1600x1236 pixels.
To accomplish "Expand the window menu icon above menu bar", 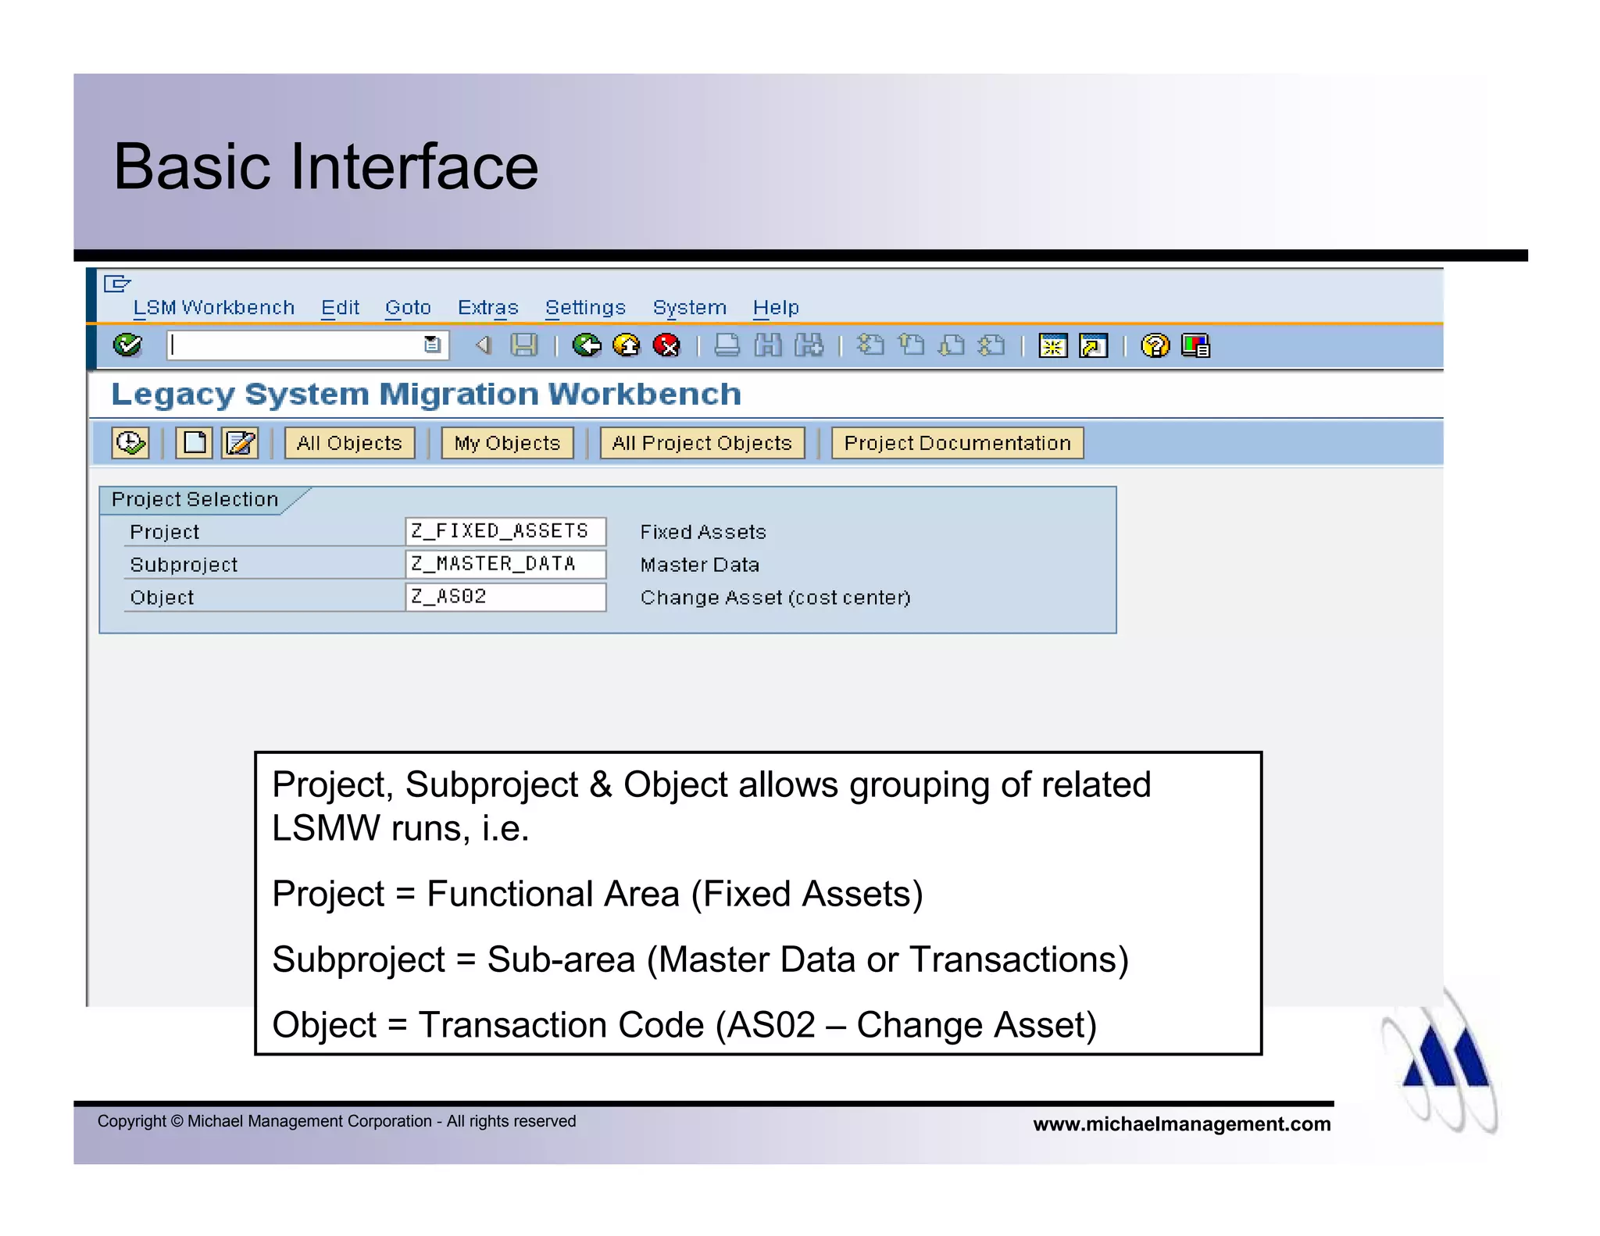I will [x=116, y=283].
